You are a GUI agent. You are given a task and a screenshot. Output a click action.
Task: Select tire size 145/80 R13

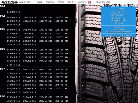(14, 12)
